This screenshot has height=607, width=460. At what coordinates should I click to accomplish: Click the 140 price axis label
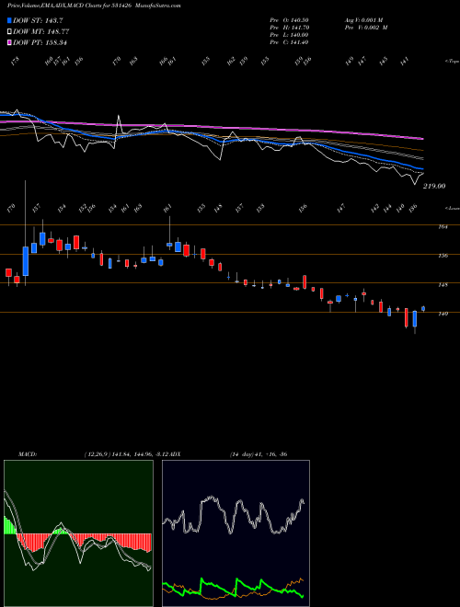coord(443,314)
